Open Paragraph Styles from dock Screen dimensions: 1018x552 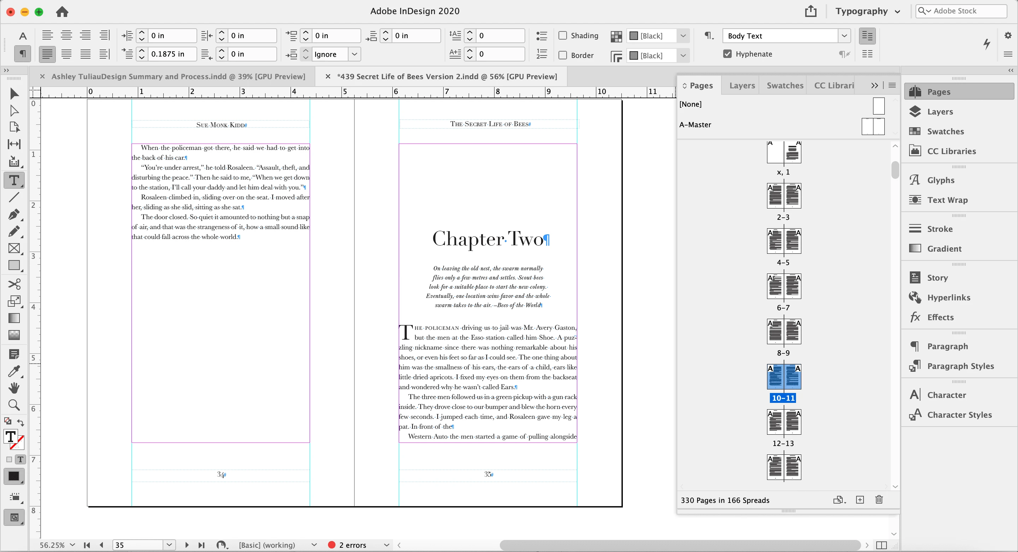[960, 366]
